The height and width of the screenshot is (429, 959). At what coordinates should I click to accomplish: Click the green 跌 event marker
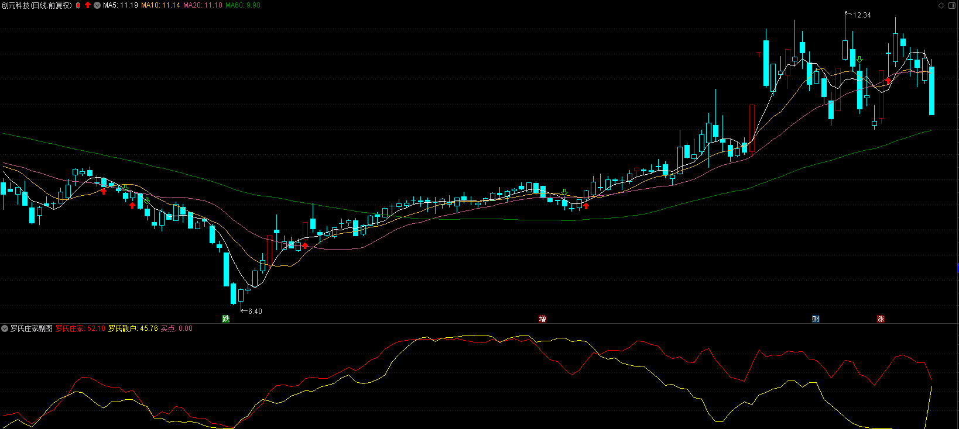(x=226, y=319)
